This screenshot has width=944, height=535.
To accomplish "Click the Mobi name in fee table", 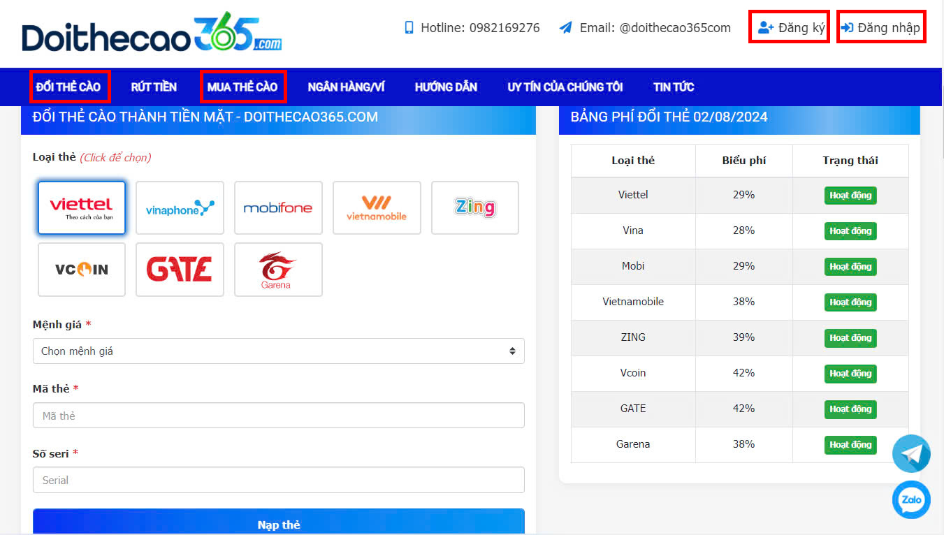I will coord(633,266).
